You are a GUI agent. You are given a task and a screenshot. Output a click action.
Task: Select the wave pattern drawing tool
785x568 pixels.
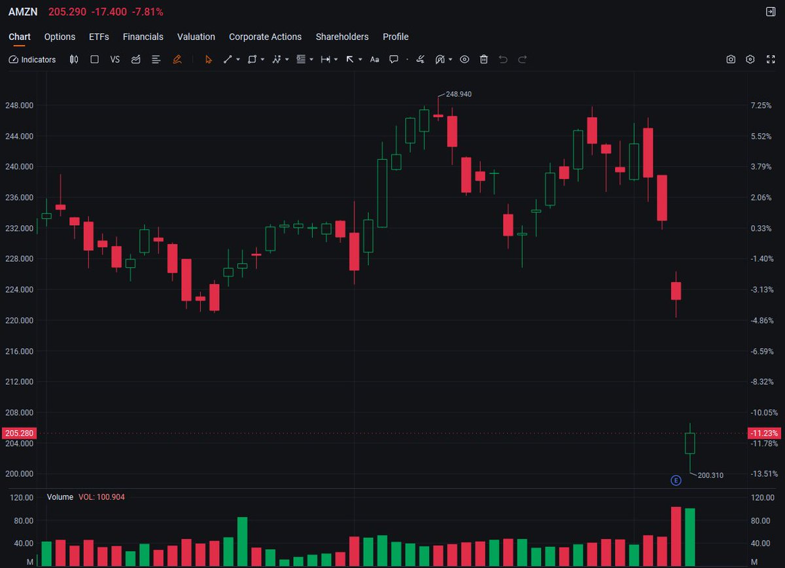(x=277, y=60)
